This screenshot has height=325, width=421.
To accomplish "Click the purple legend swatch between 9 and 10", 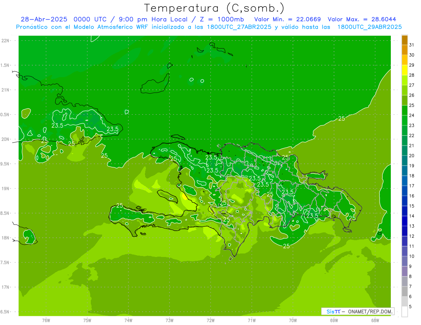I will pos(405,262).
